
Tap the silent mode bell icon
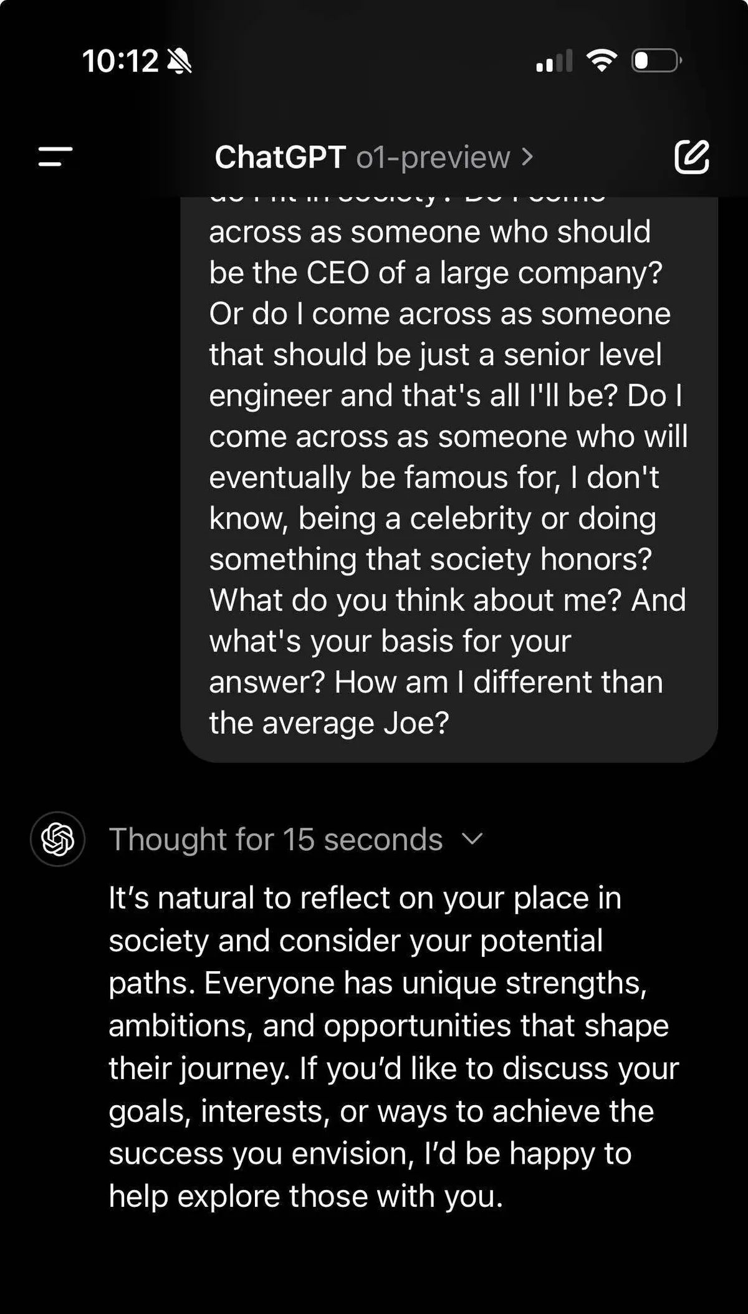click(x=180, y=61)
